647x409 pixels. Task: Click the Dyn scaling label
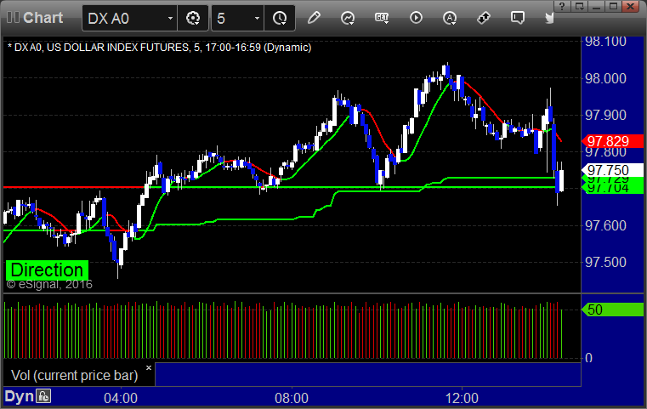19,396
